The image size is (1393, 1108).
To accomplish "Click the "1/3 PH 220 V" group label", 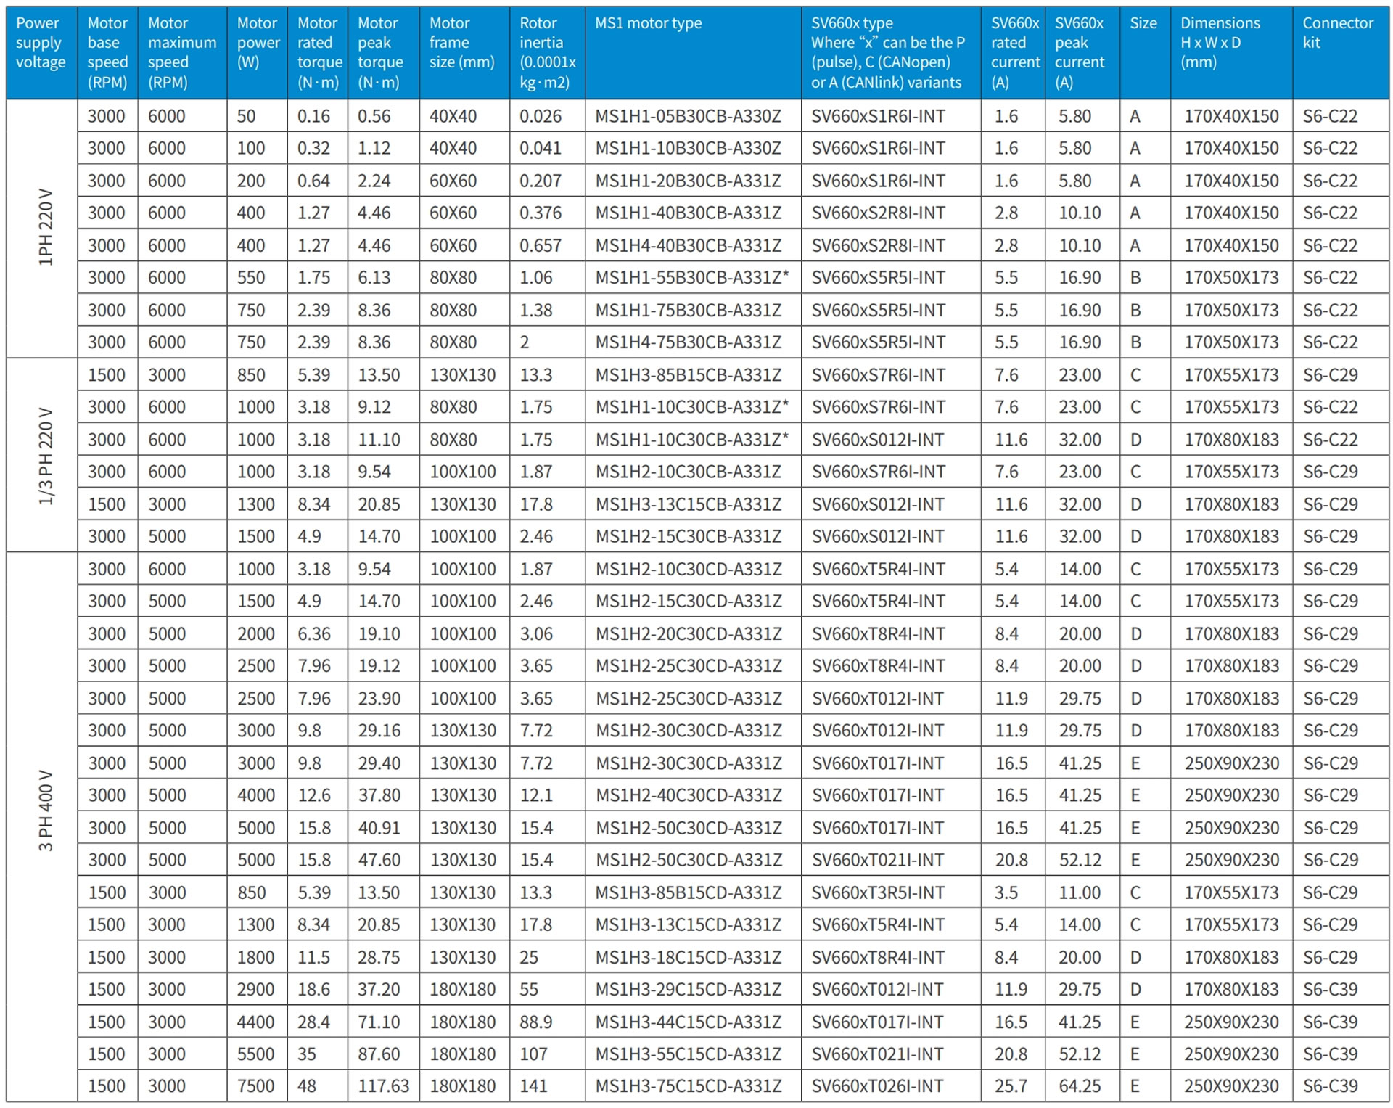I will [x=45, y=456].
